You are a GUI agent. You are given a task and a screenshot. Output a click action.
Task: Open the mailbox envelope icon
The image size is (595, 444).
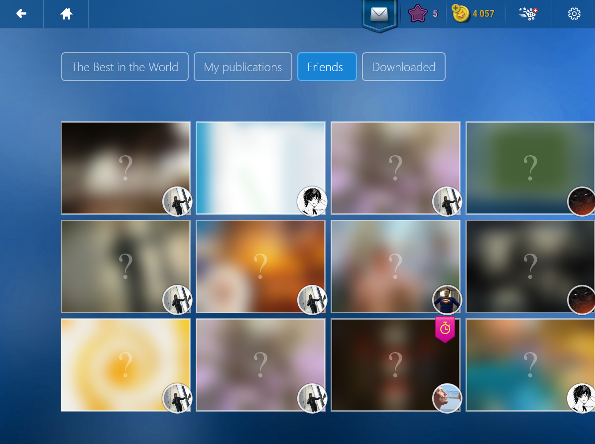(379, 14)
